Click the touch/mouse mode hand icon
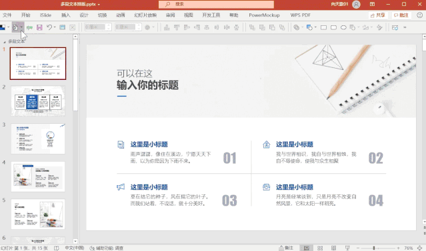This screenshot has height=251, width=426. [x=15, y=27]
